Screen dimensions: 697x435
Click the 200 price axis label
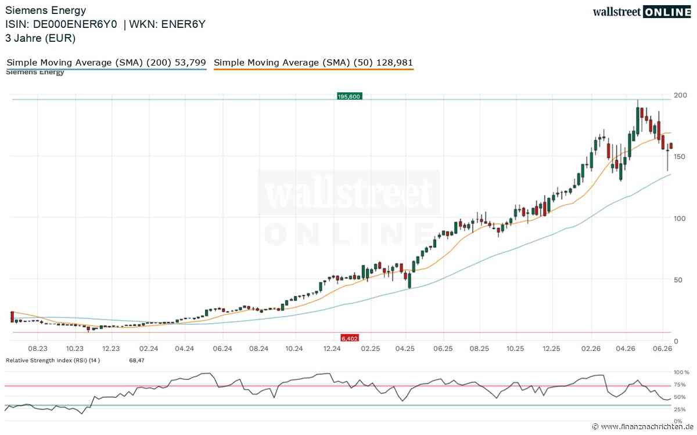point(681,95)
